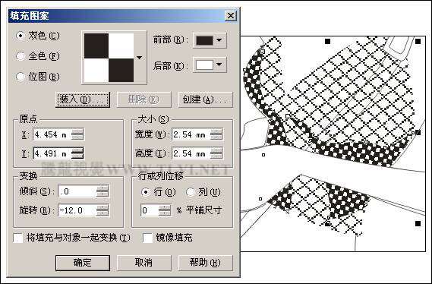Click the 宽度 width spinner arrows
This screenshot has height=284, width=432.
point(216,134)
